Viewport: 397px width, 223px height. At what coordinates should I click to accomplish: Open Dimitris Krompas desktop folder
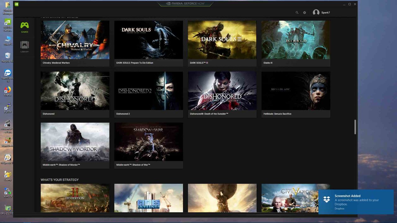tap(7, 8)
